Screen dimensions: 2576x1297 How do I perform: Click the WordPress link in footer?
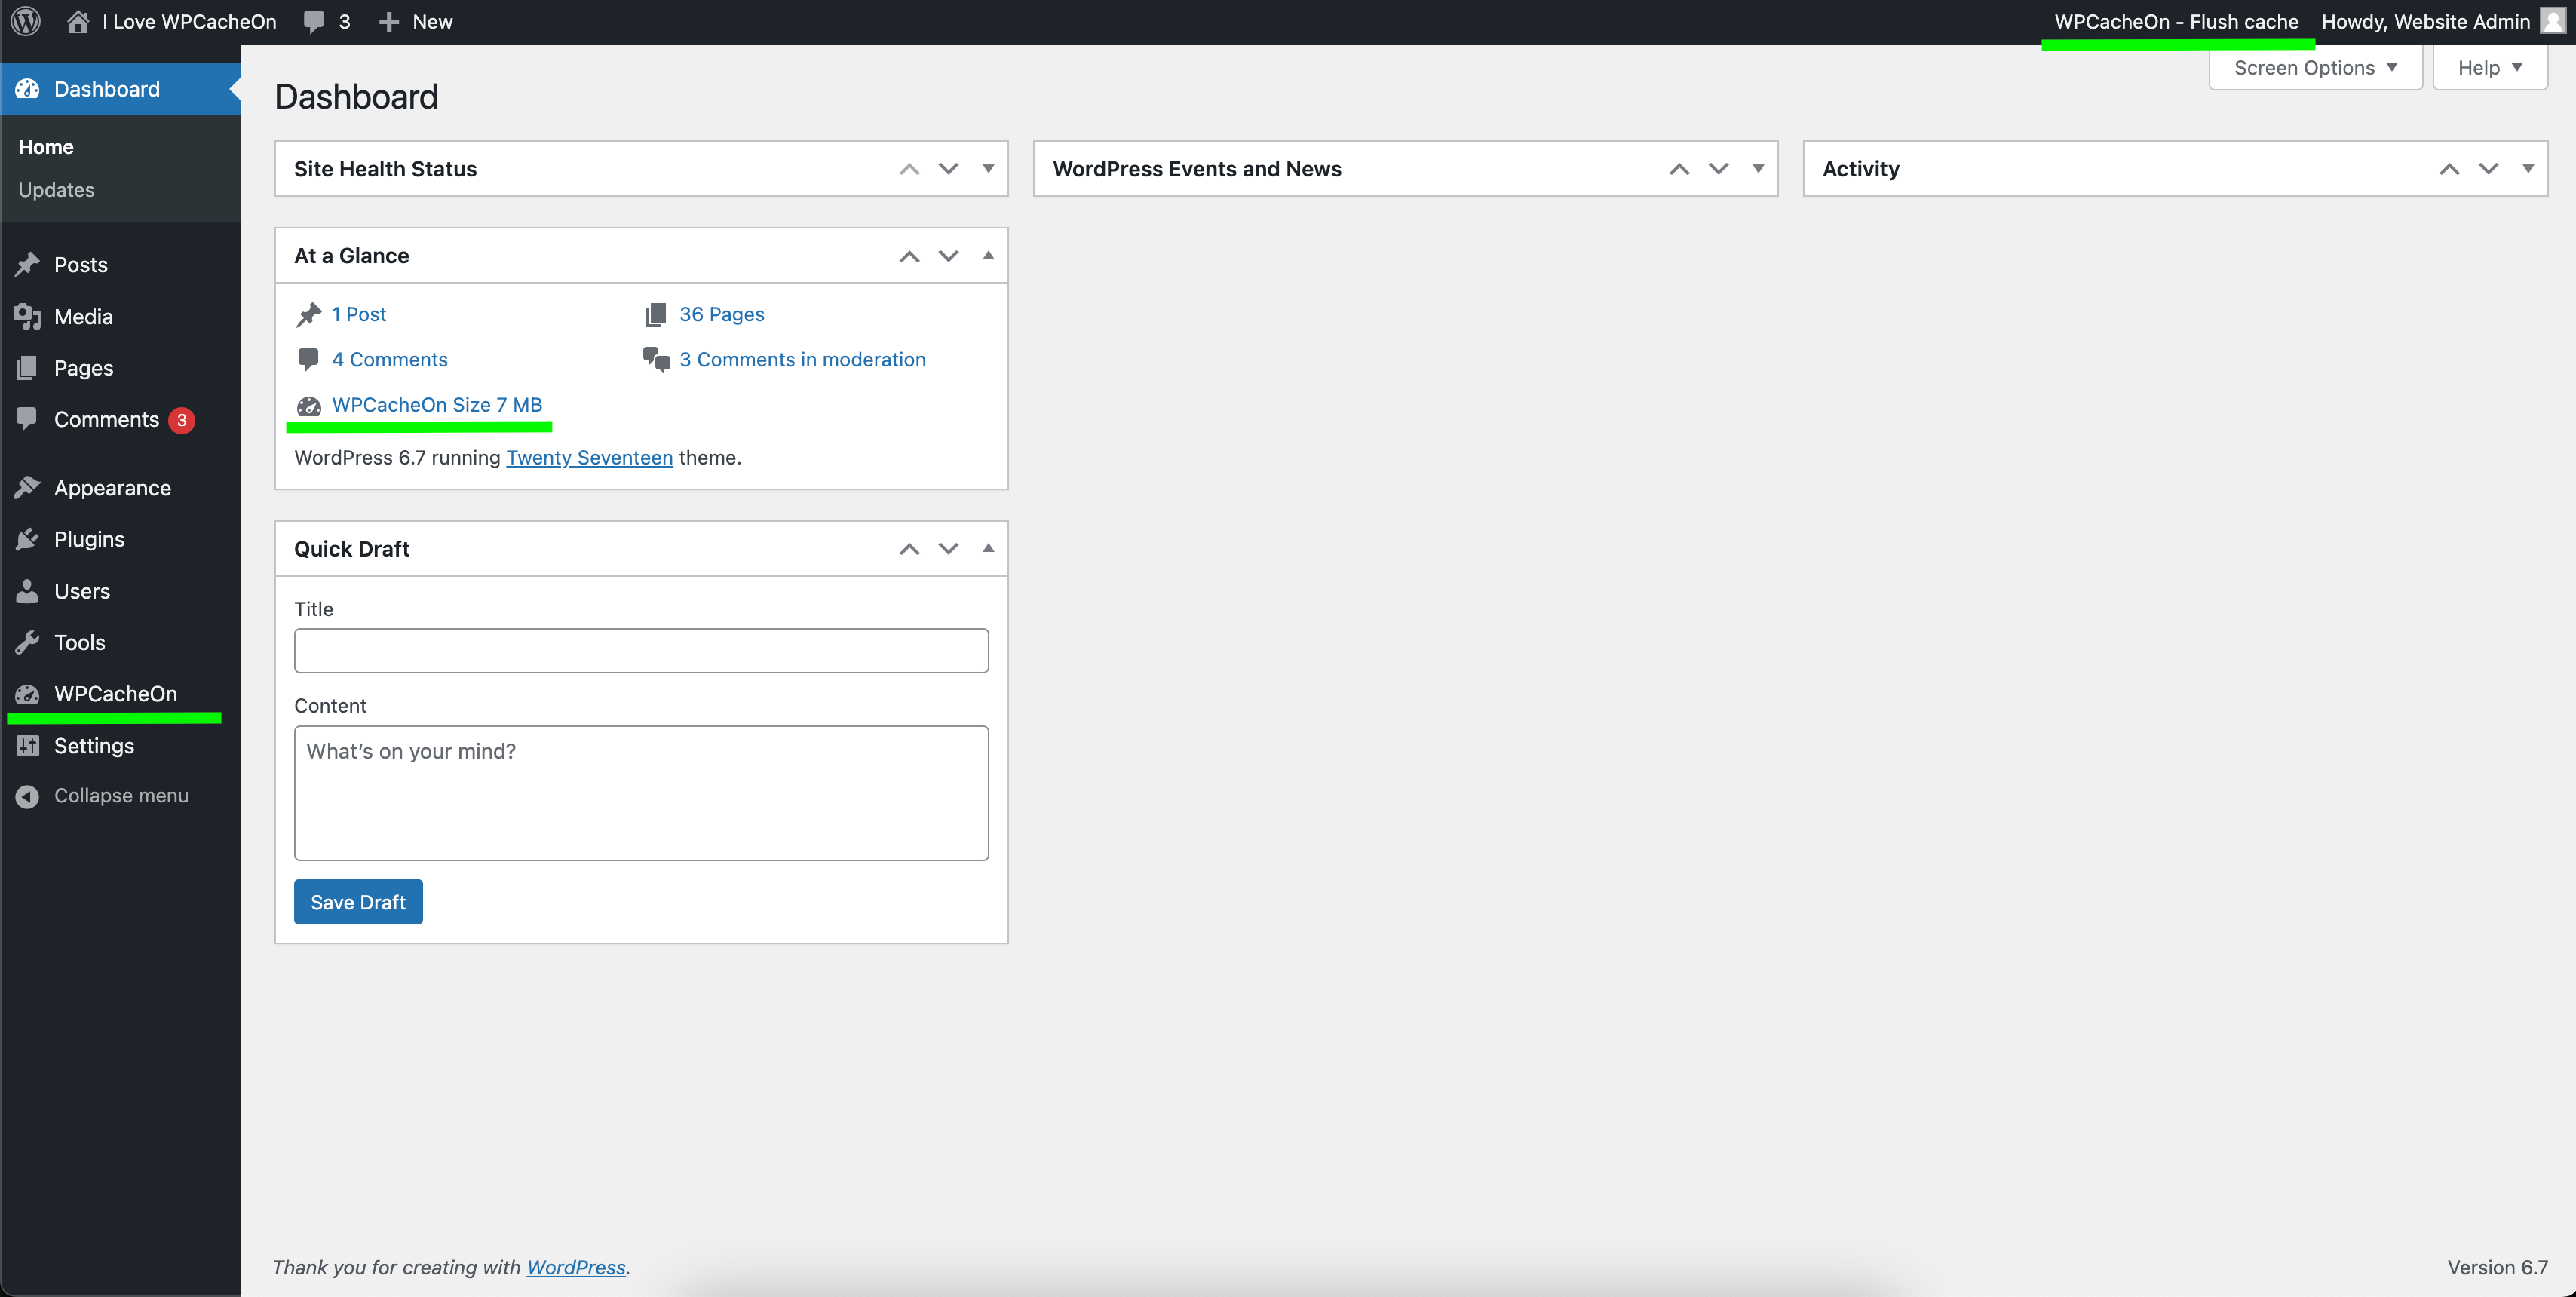576,1267
